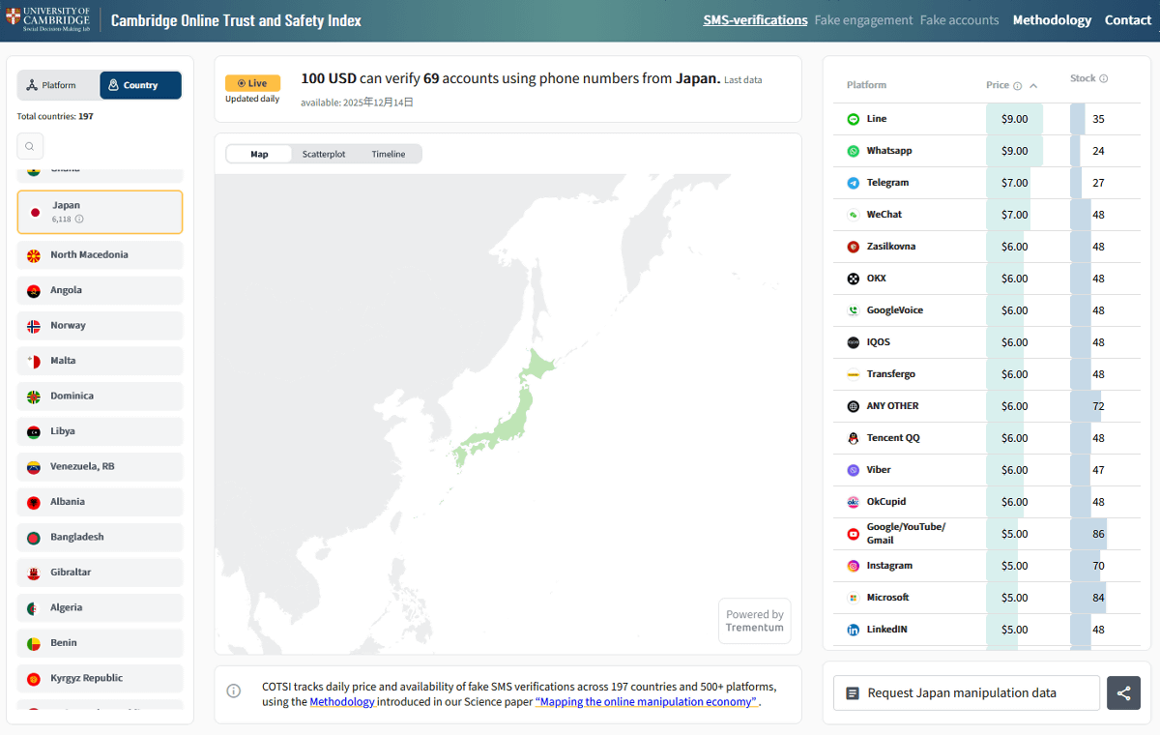1160x735 pixels.
Task: Sort by Price using the chevron arrow
Action: 1033,86
